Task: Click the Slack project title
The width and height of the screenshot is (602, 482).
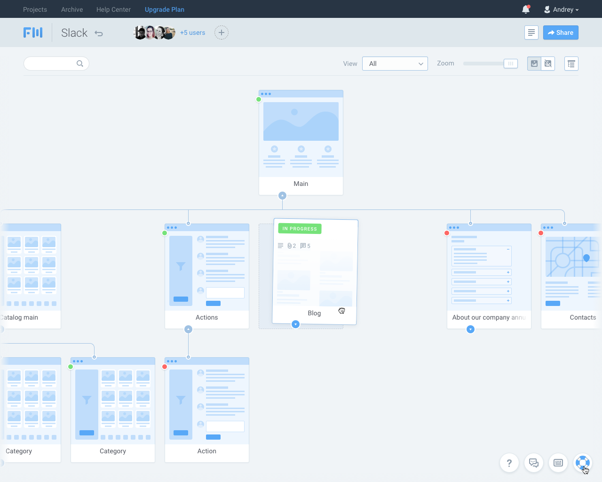Action: 74,33
